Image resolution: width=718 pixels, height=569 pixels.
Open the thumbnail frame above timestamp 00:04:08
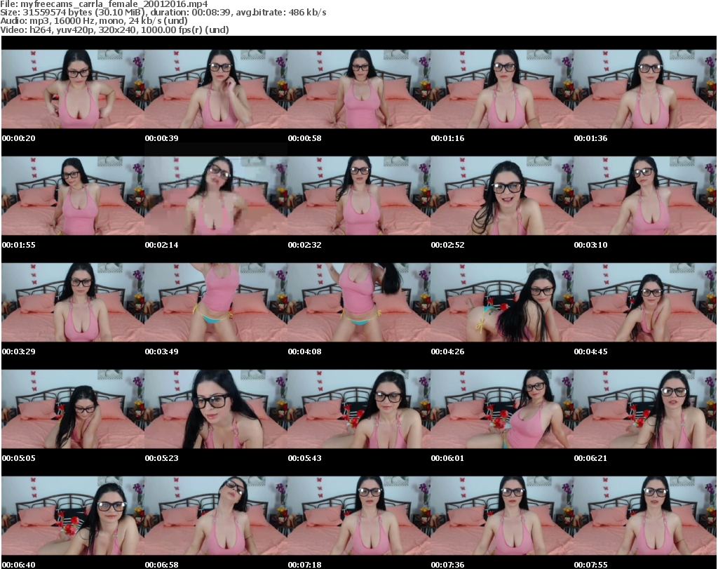point(359,302)
